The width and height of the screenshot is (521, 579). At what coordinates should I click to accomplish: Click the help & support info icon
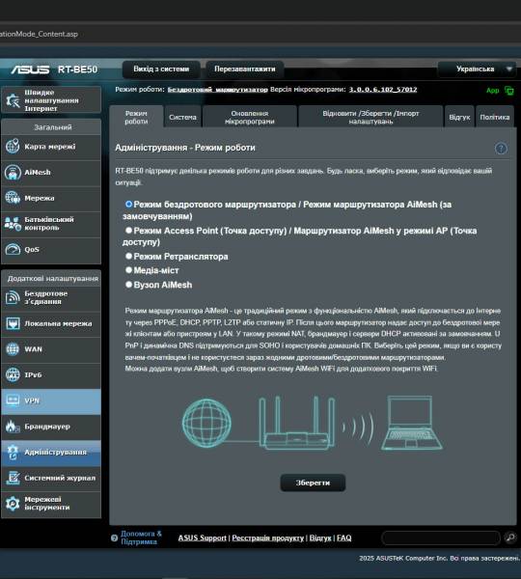tap(114, 538)
